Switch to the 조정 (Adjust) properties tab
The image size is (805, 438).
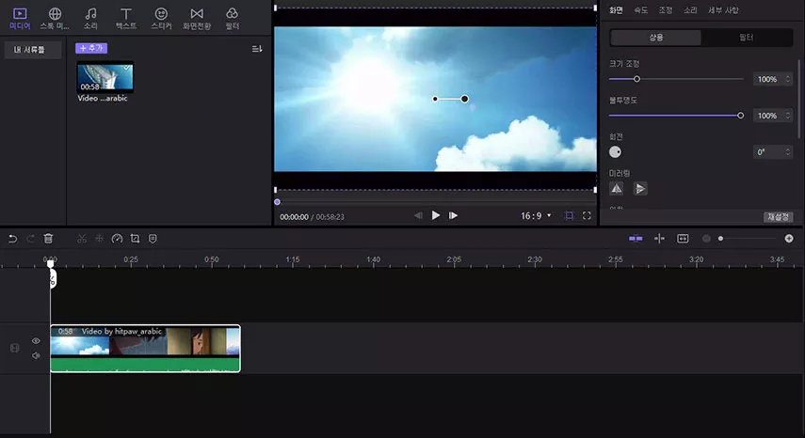coord(666,10)
